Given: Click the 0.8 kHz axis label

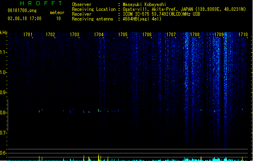Looking at the screenshot, I should (3, 113).
